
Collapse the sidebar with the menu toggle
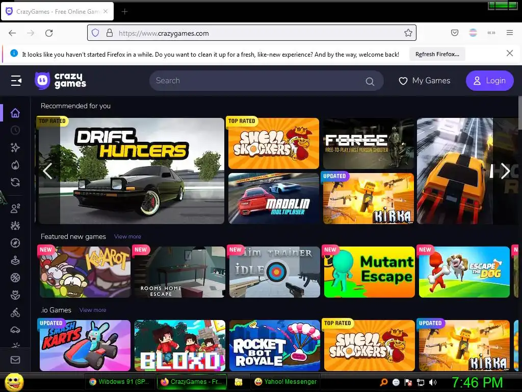(16, 81)
